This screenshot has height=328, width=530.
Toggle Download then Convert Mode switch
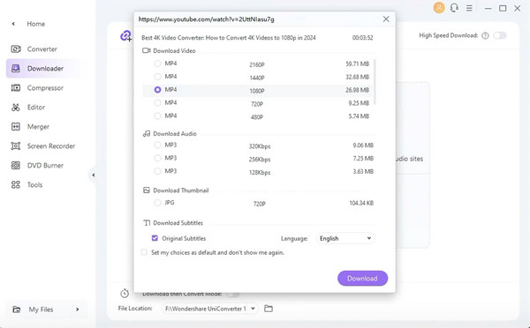tap(233, 294)
